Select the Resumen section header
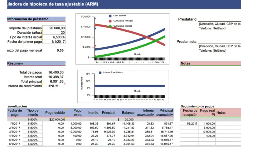273x147 pixels. tap(36, 63)
